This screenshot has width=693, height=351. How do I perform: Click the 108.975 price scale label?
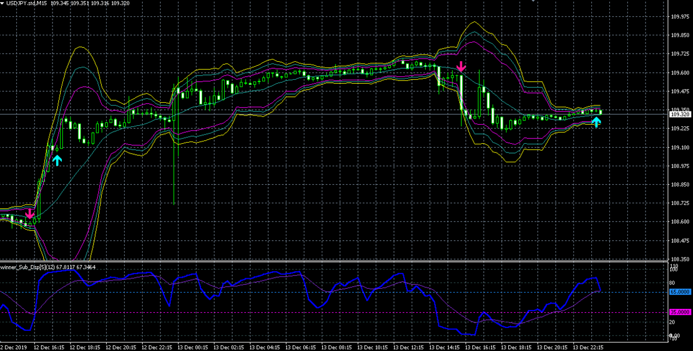click(680, 166)
